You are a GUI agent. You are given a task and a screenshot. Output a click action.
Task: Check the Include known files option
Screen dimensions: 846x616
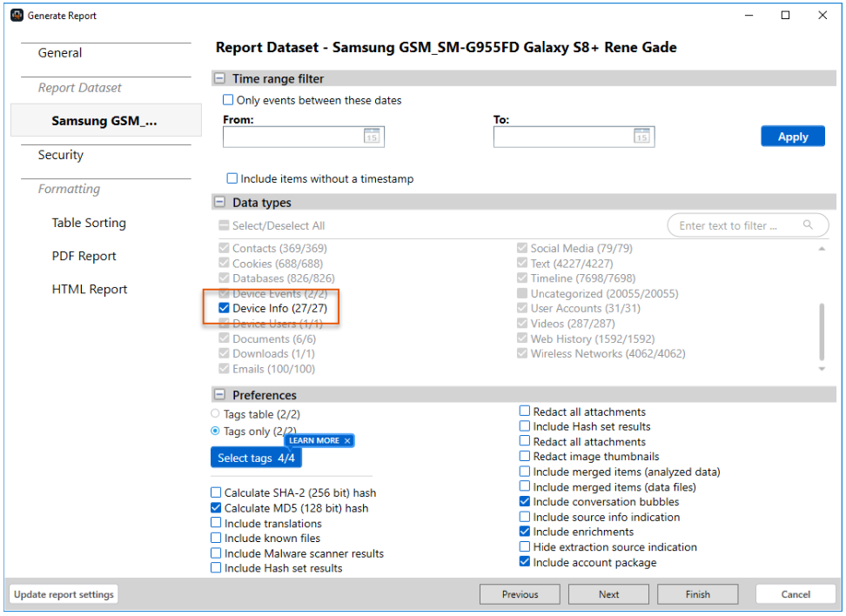[216, 538]
